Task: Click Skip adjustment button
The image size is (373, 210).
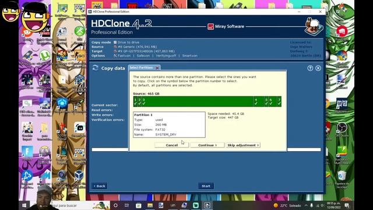Action: (243, 145)
